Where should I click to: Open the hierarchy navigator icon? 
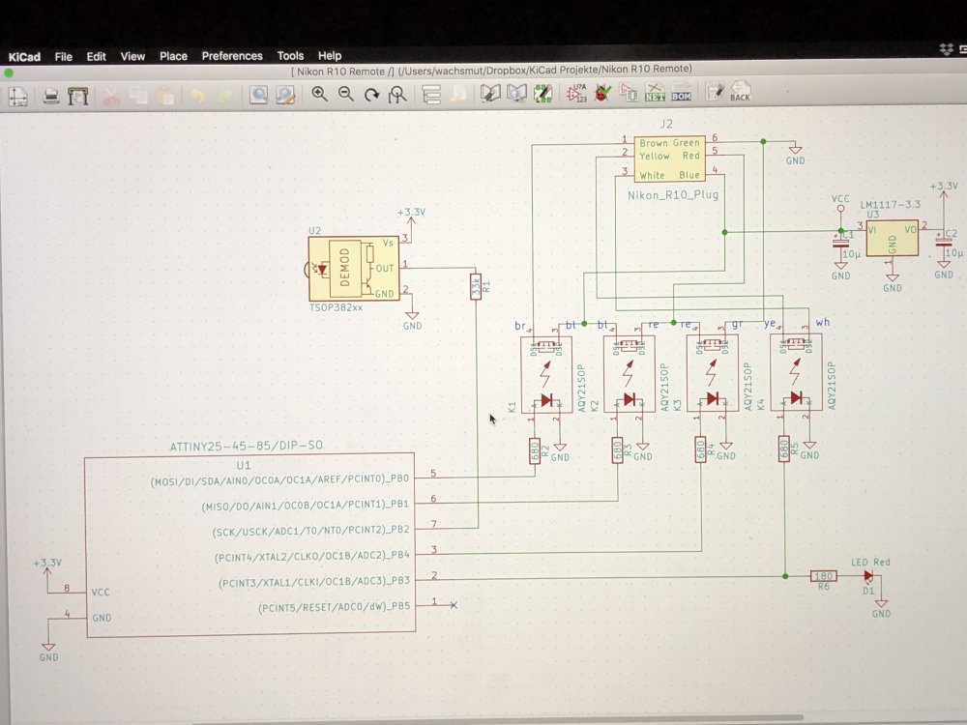pos(431,95)
